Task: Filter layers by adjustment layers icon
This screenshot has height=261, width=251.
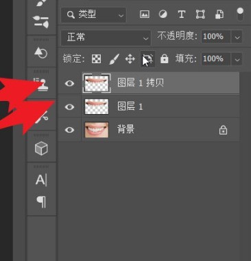Action: coord(163,14)
